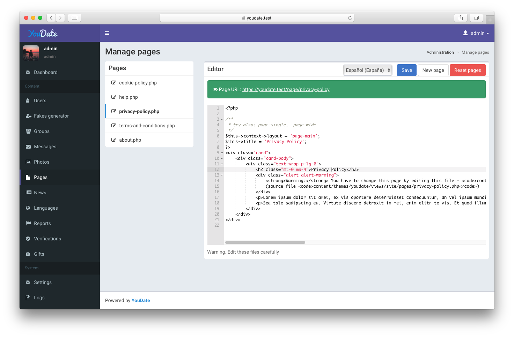
Task: Open the Español (España) language dropdown
Action: [x=368, y=70]
